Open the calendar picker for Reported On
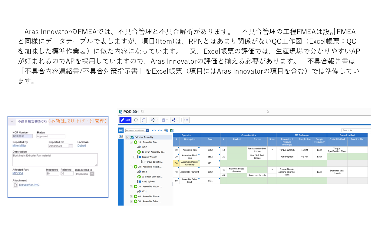Screen dimensions: 390x230 point(71,146)
